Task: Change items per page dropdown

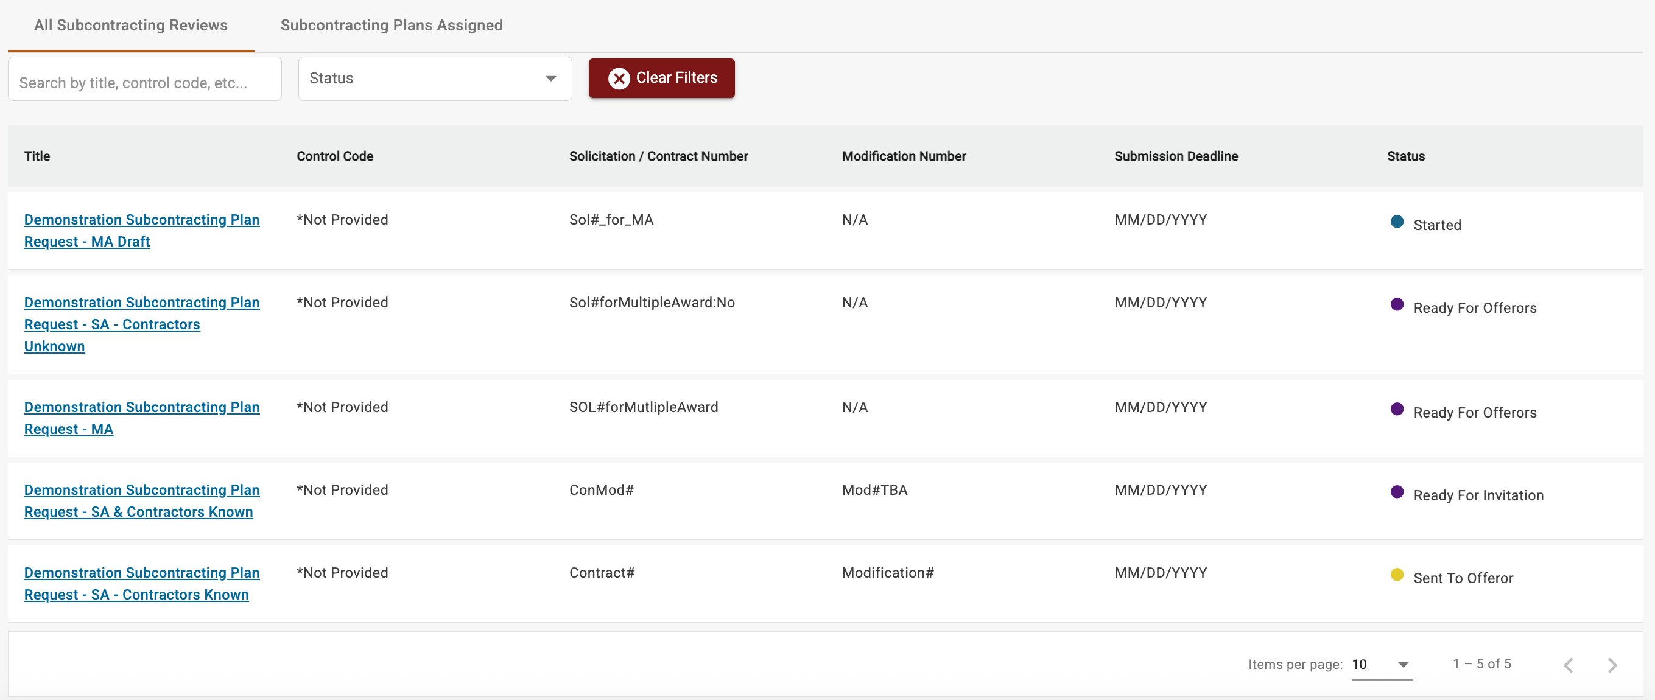Action: pos(1380,664)
